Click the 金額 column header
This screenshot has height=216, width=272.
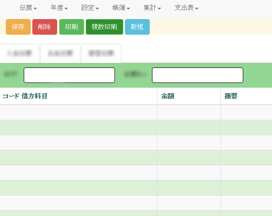coord(189,96)
